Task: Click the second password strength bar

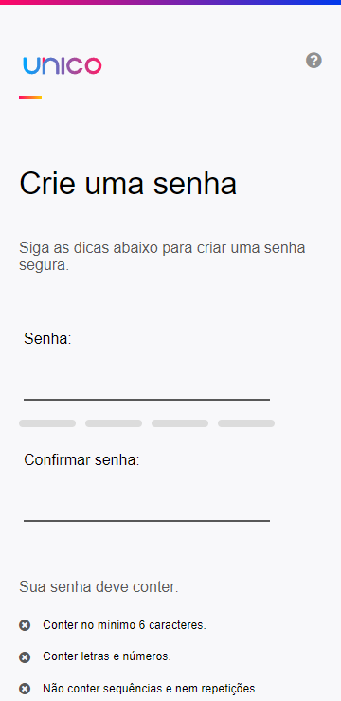Action: [114, 423]
